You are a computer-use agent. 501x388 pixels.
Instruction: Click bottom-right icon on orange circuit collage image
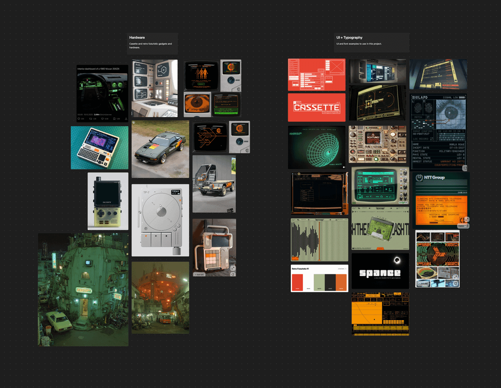[x=456, y=283]
